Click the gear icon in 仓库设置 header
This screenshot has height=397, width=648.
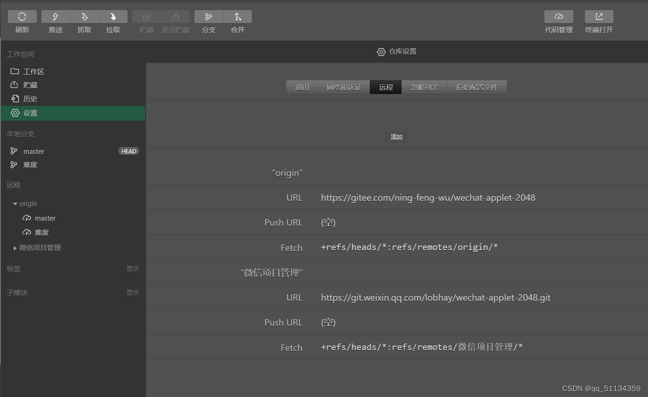(381, 52)
